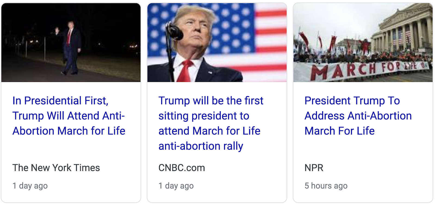The image size is (435, 204).
Task: Click "anti-abortion rally" line of CNBC headline
Action: [201, 146]
